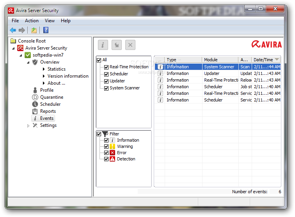Screen dimensions: 295x217
Task: Click 'Updat' action cell in the Updater row
Action: [x=246, y=73]
